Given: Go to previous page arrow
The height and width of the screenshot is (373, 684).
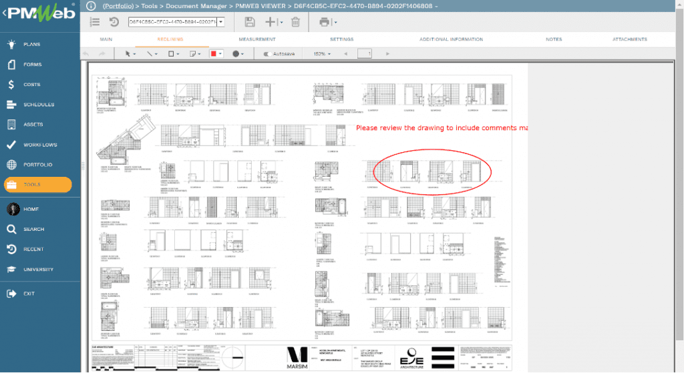Looking at the screenshot, I should [x=346, y=53].
